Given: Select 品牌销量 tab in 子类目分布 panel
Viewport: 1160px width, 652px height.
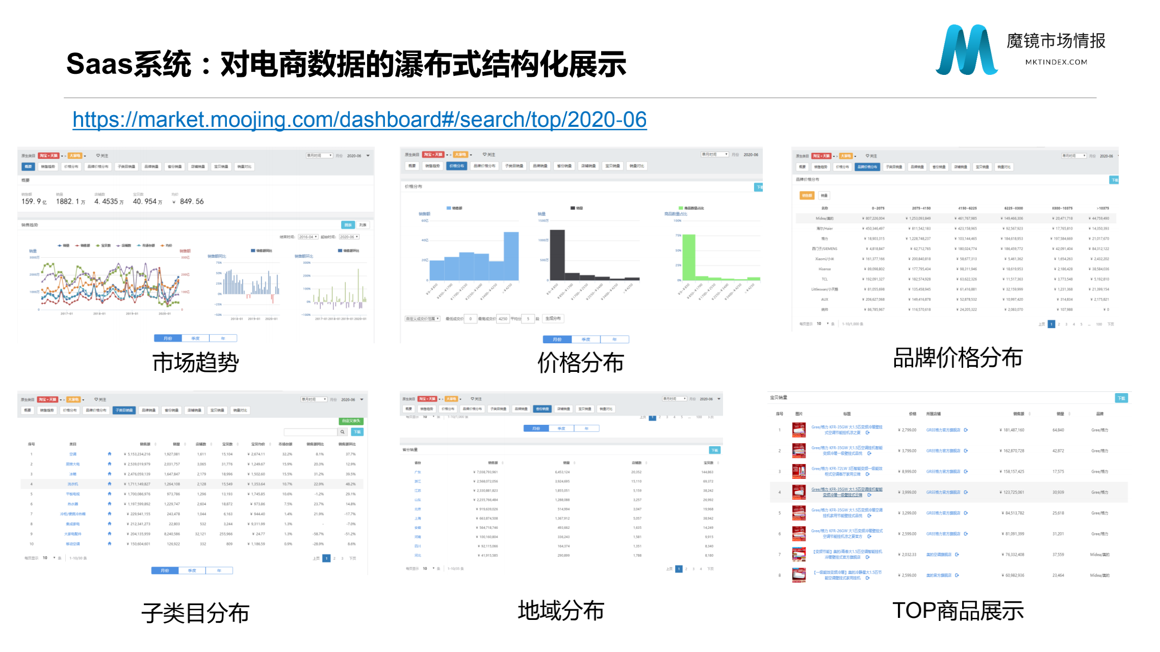Looking at the screenshot, I should click(148, 410).
